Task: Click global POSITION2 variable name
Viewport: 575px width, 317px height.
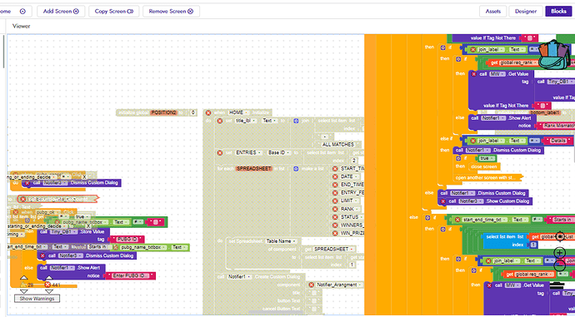Action: tap(163, 113)
